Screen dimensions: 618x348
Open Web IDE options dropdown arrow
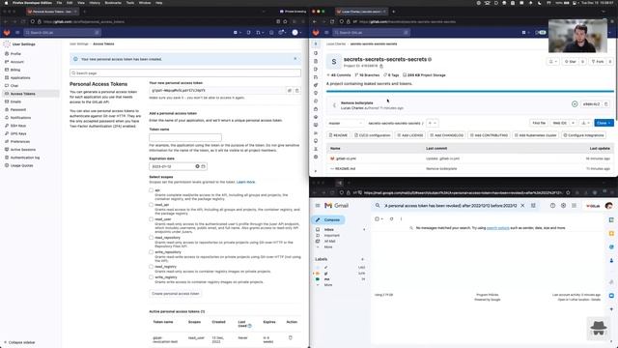coord(573,123)
